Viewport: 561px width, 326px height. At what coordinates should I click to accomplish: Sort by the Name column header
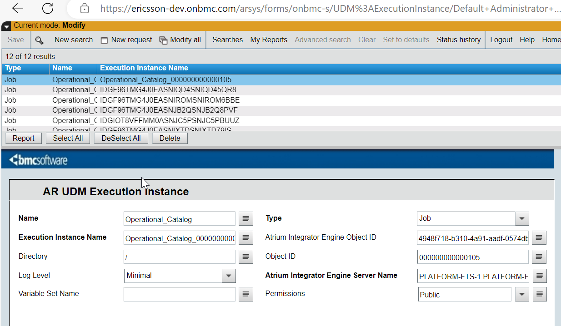pyautogui.click(x=73, y=68)
